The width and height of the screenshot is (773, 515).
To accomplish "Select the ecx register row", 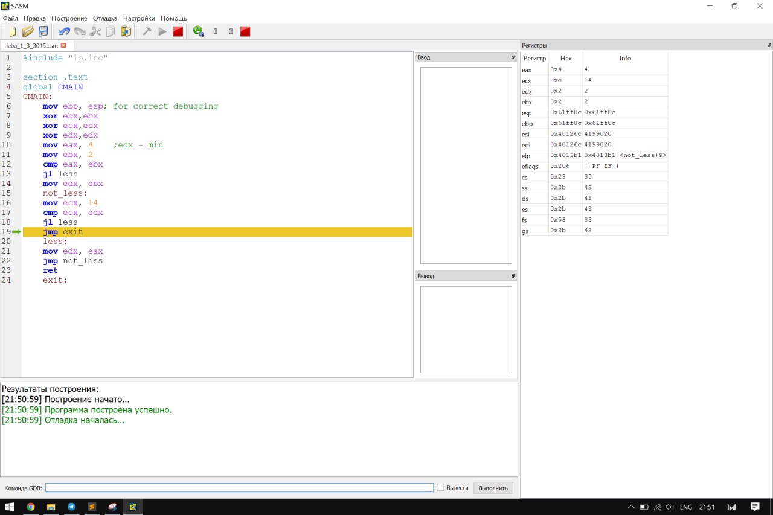I will point(594,80).
